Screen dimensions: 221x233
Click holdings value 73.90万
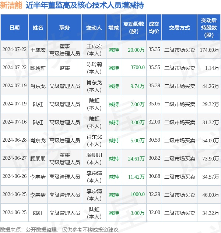[x=211, y=159]
